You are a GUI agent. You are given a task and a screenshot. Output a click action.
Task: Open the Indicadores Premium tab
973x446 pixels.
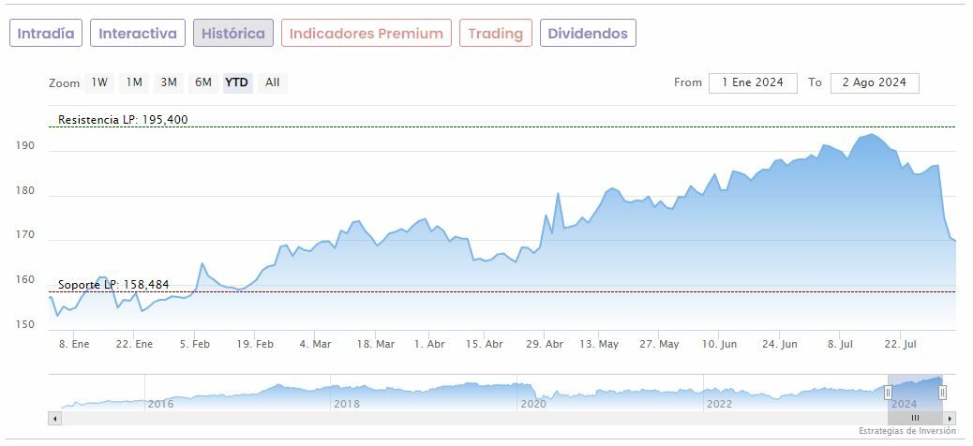pyautogui.click(x=366, y=34)
